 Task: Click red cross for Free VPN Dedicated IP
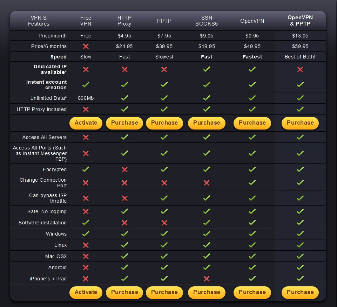click(x=86, y=70)
